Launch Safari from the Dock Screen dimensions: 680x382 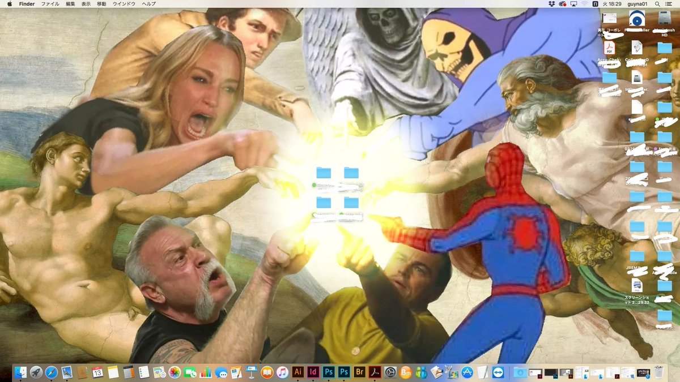tap(52, 372)
